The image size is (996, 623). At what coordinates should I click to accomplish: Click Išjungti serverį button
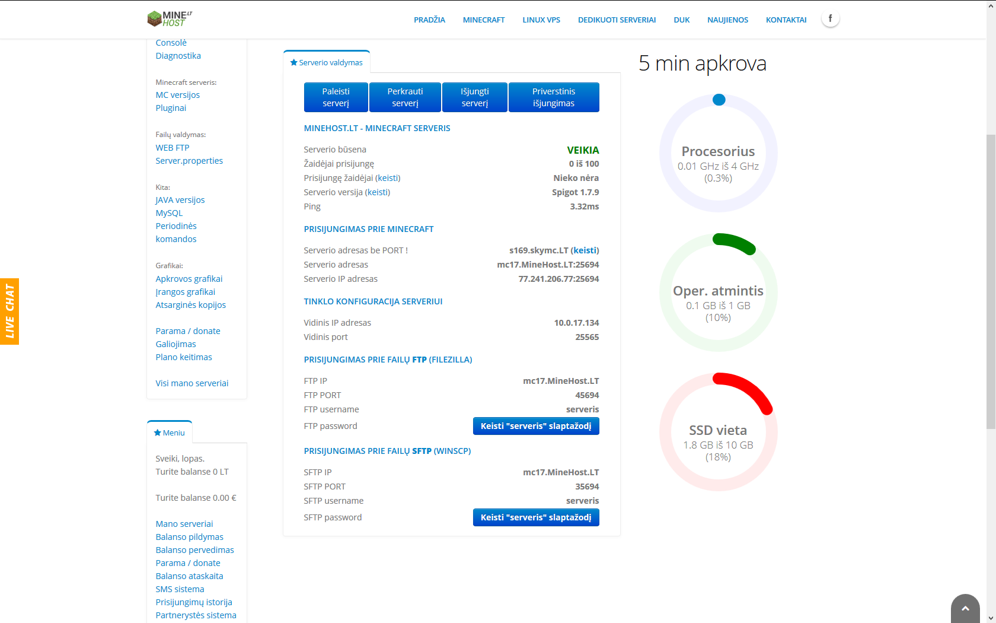[x=474, y=97]
